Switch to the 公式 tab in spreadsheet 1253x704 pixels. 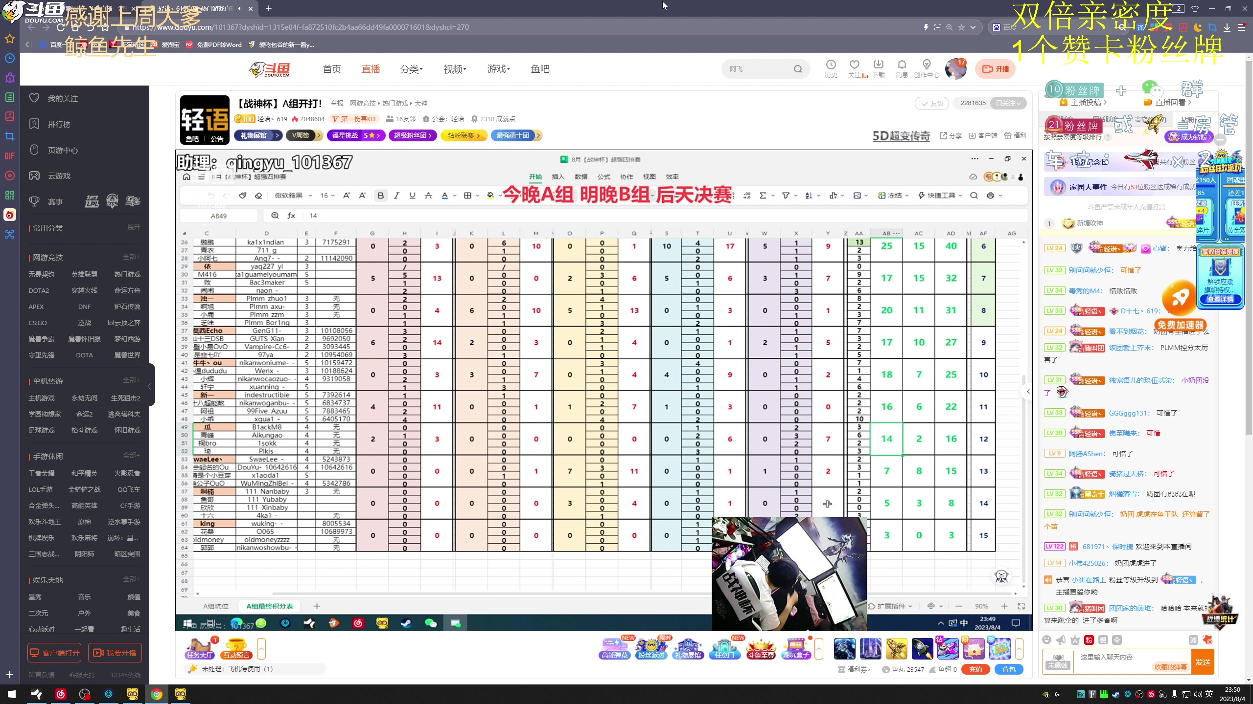[604, 176]
